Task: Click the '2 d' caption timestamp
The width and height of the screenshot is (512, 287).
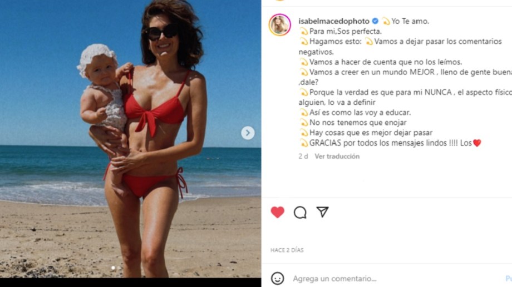Action: pos(303,157)
